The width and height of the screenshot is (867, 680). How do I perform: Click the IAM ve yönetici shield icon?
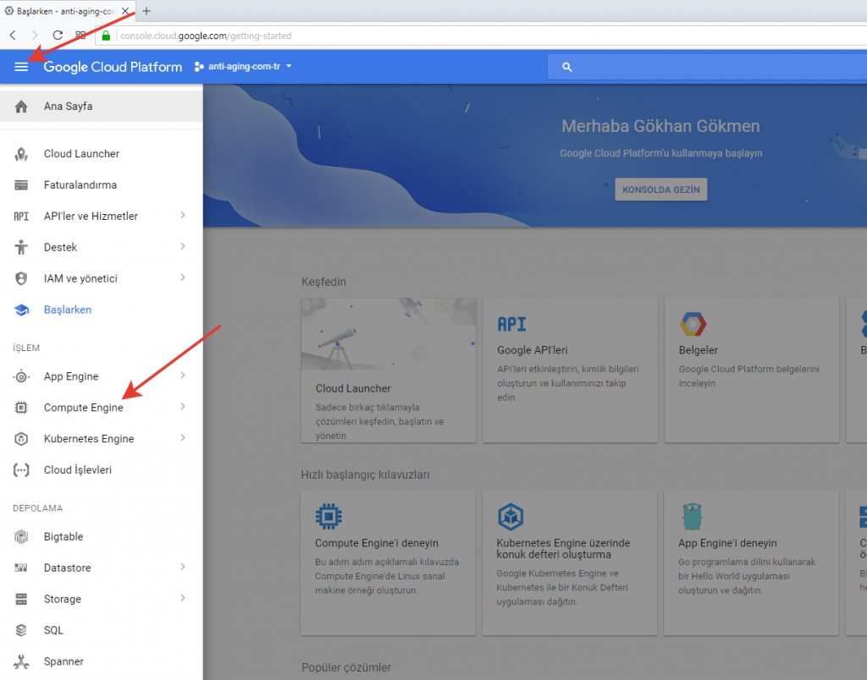click(x=21, y=278)
